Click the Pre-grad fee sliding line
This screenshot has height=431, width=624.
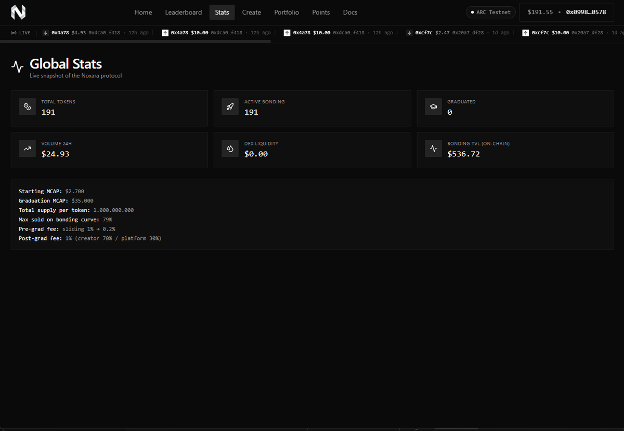[67, 229]
